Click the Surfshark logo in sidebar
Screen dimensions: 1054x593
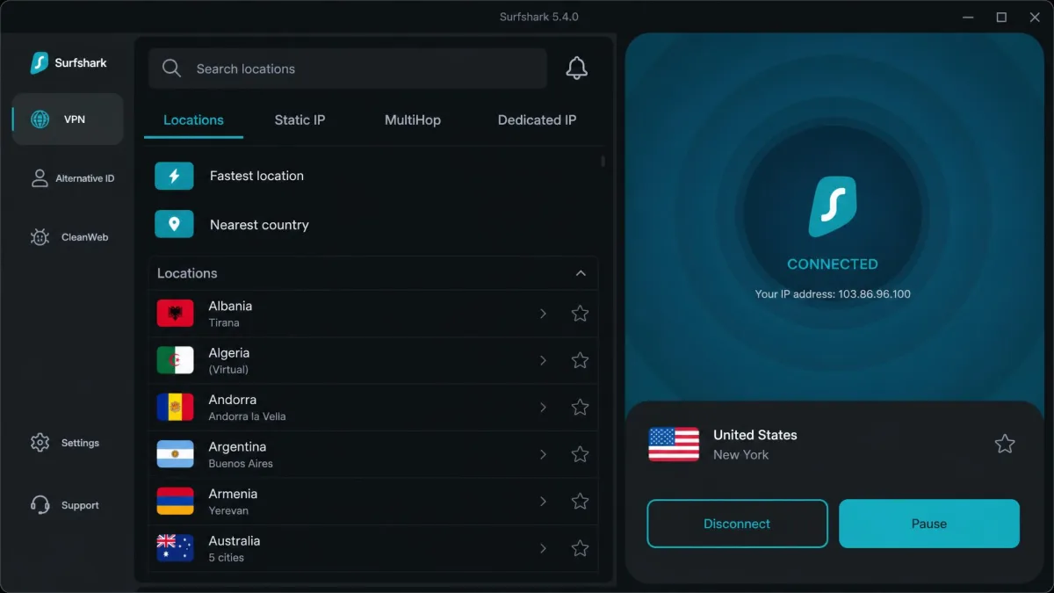(x=69, y=63)
